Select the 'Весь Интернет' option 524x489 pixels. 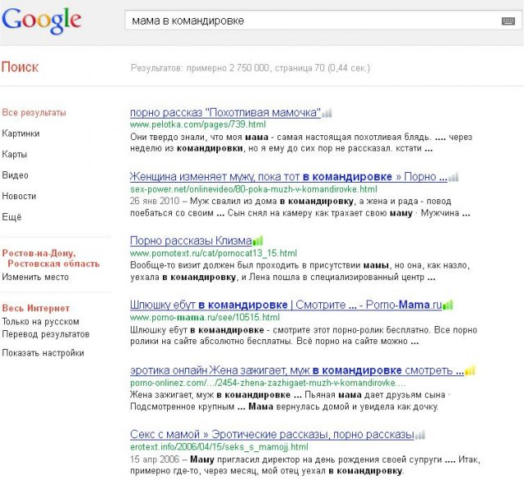point(36,308)
